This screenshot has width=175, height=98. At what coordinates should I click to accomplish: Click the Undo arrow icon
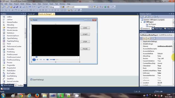point(30,7)
